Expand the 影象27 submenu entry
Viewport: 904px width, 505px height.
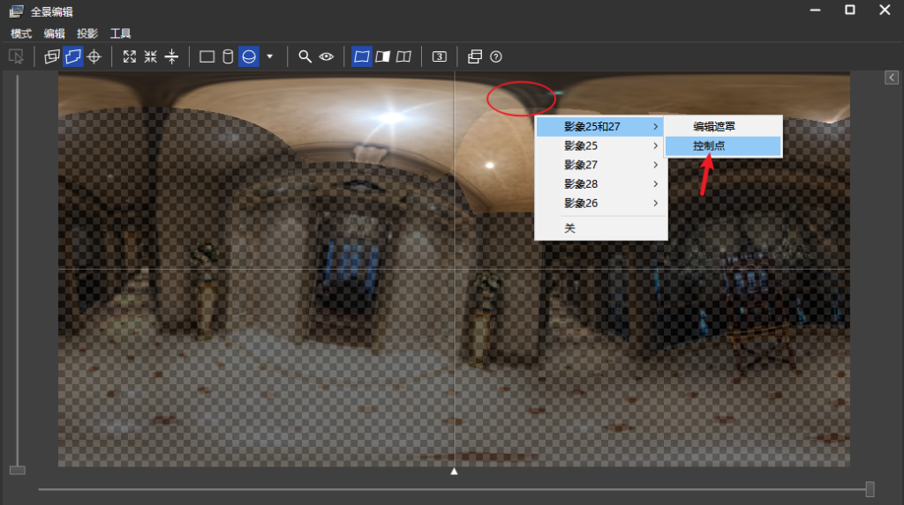click(600, 165)
